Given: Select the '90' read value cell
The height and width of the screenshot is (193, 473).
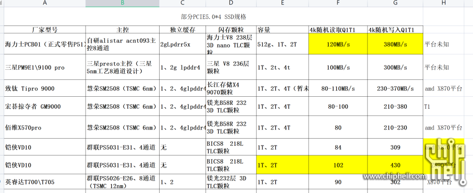Looking at the screenshot, I should click(x=338, y=181).
